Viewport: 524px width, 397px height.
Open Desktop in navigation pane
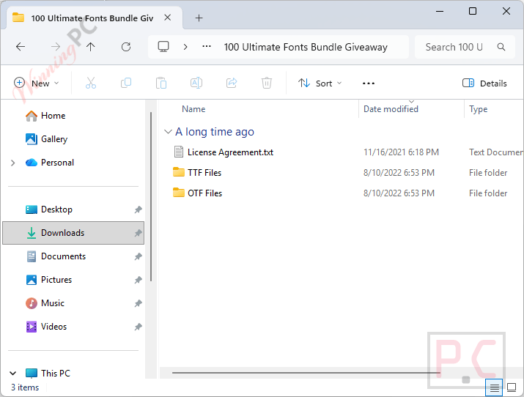click(56, 209)
